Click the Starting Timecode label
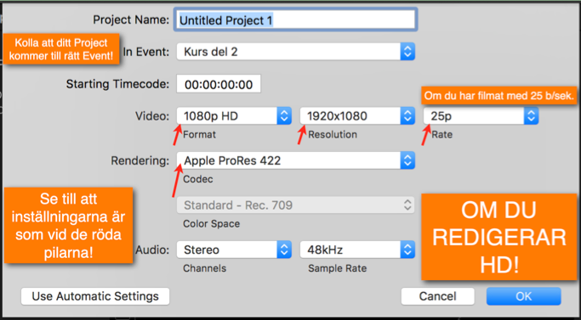 pyautogui.click(x=117, y=84)
